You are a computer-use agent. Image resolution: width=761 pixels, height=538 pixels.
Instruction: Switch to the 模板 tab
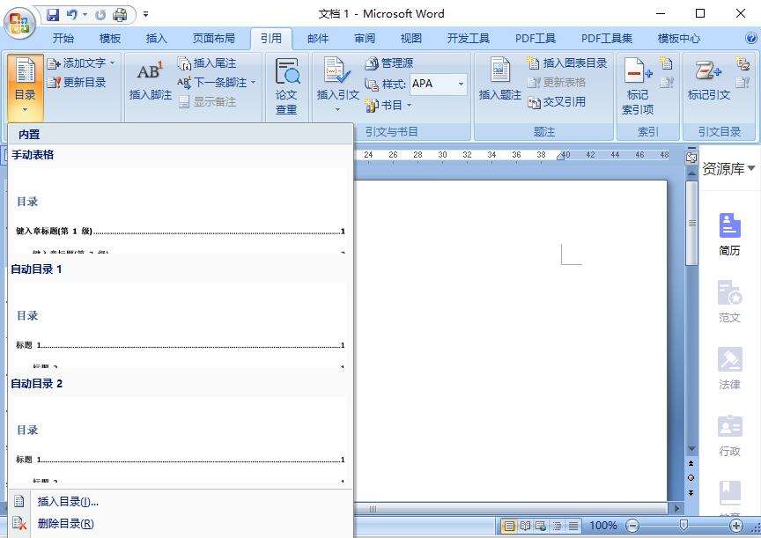(x=110, y=39)
